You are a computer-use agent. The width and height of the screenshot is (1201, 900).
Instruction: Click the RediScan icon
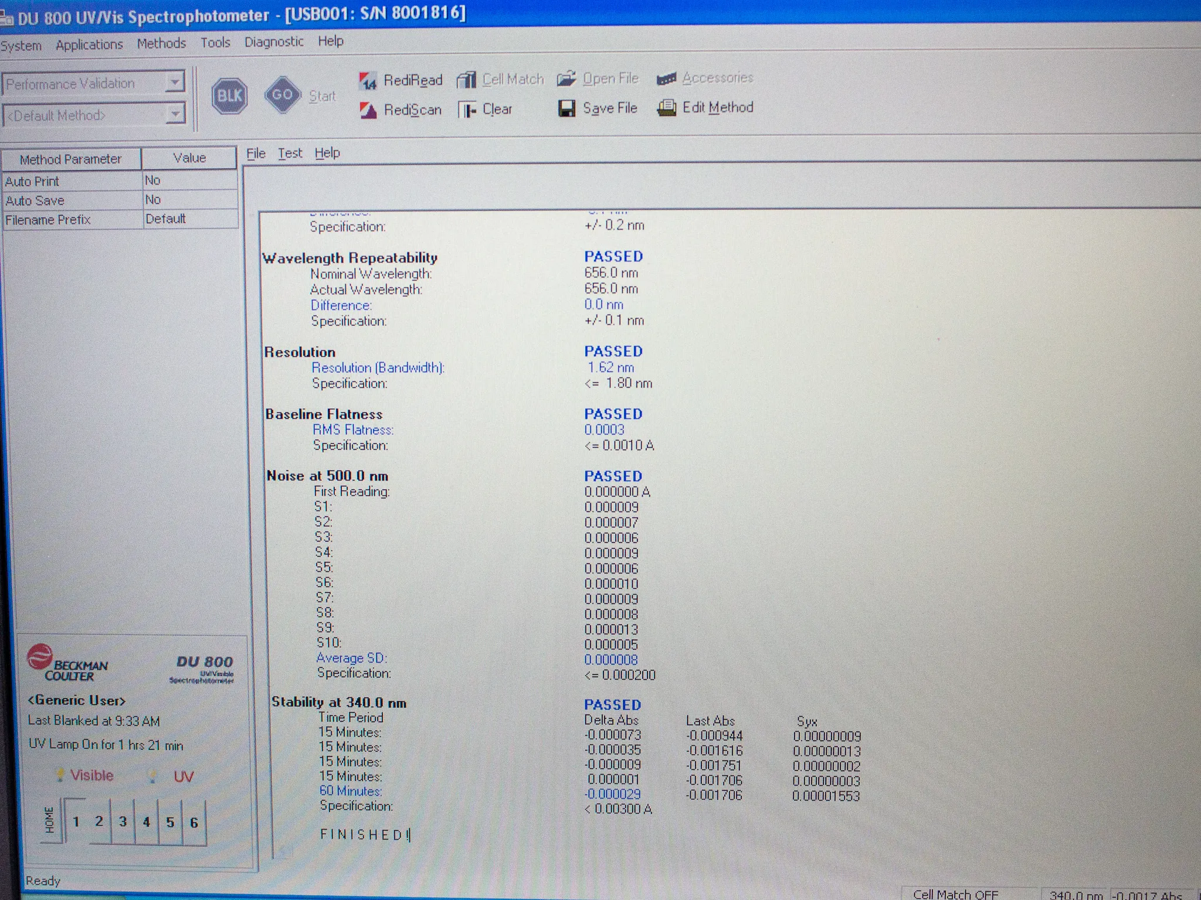pos(368,110)
